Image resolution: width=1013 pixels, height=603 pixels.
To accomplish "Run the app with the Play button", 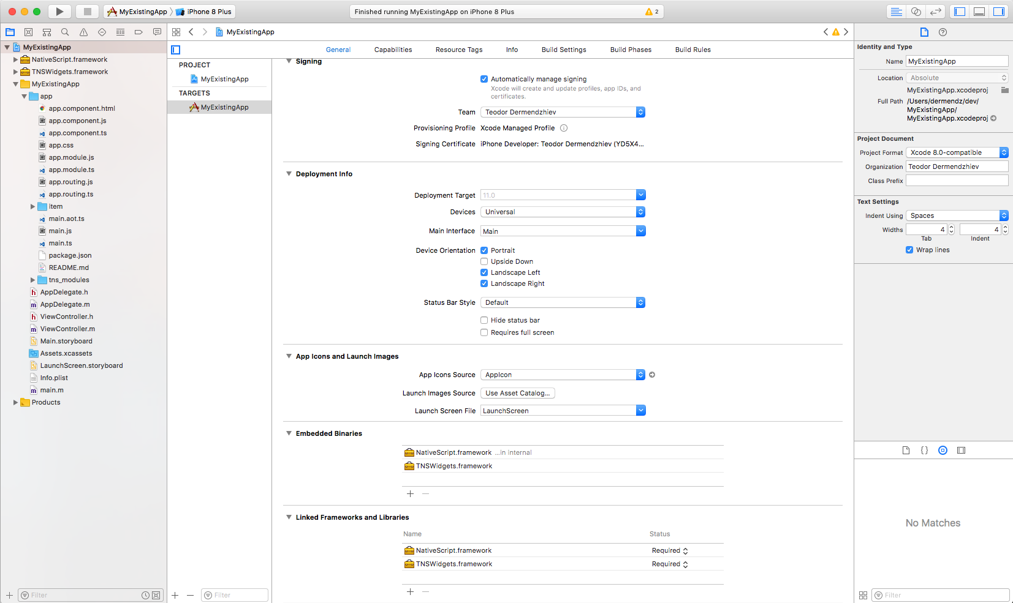I will pos(59,12).
